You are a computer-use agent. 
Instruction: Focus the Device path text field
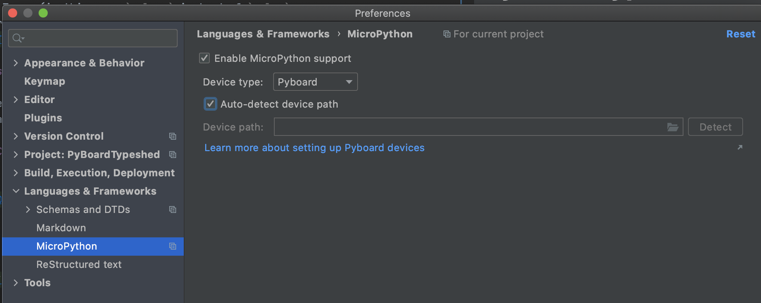click(470, 127)
